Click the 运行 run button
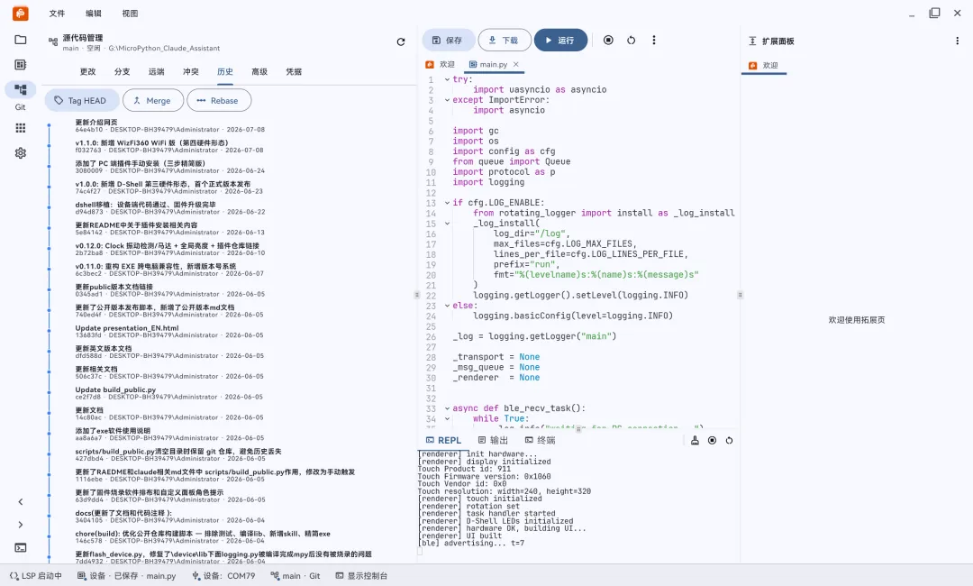Image resolution: width=973 pixels, height=586 pixels. 561,41
